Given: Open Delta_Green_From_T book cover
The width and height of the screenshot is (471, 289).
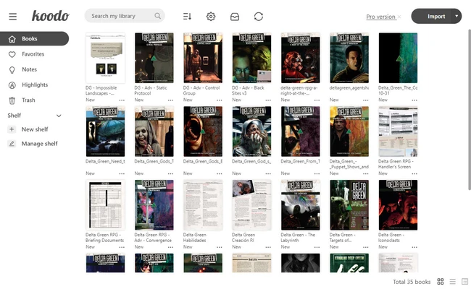Looking at the screenshot, I should pos(301,131).
